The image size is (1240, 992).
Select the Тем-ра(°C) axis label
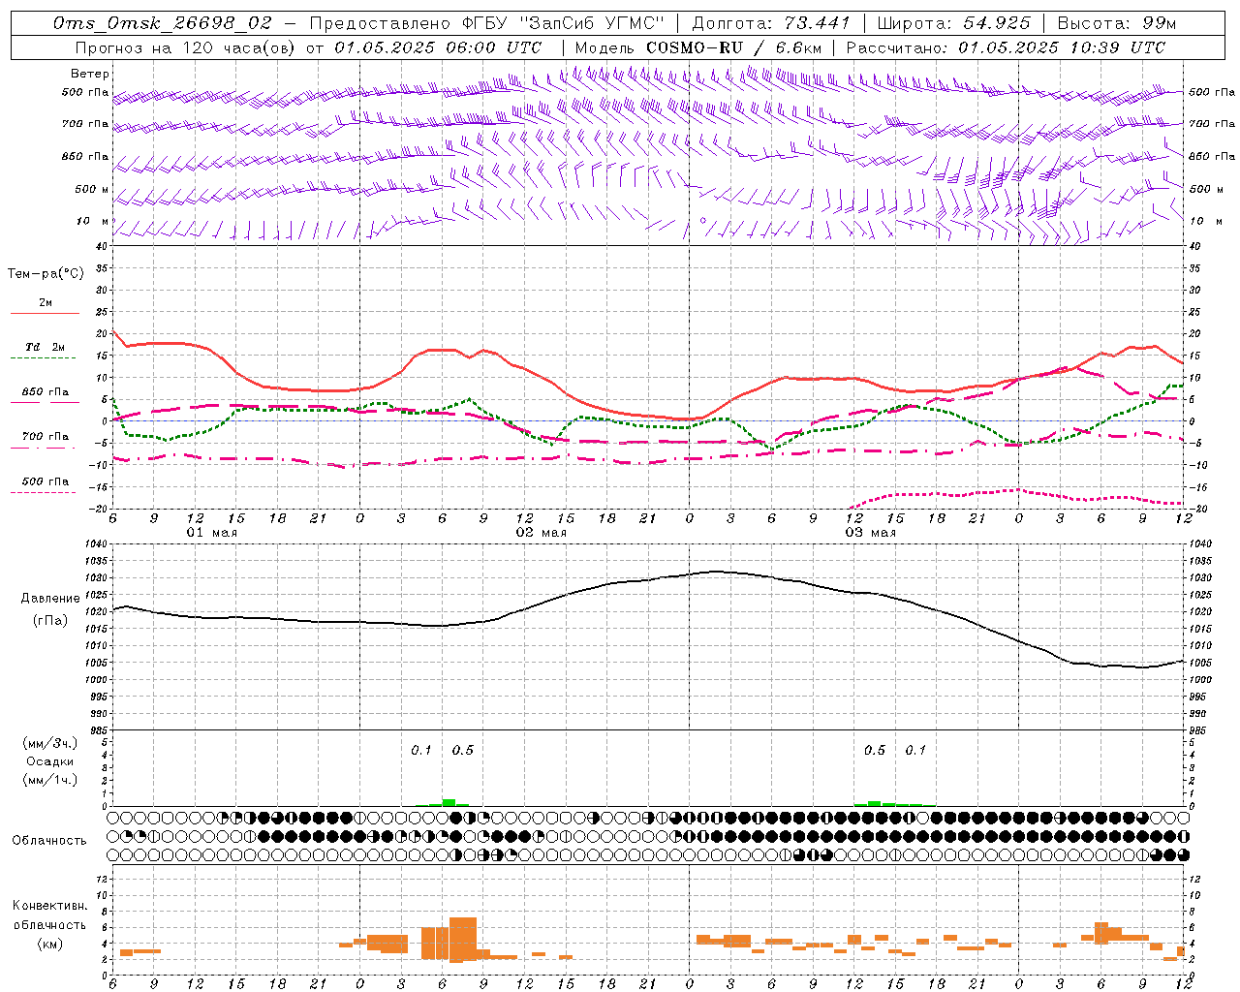click(46, 274)
